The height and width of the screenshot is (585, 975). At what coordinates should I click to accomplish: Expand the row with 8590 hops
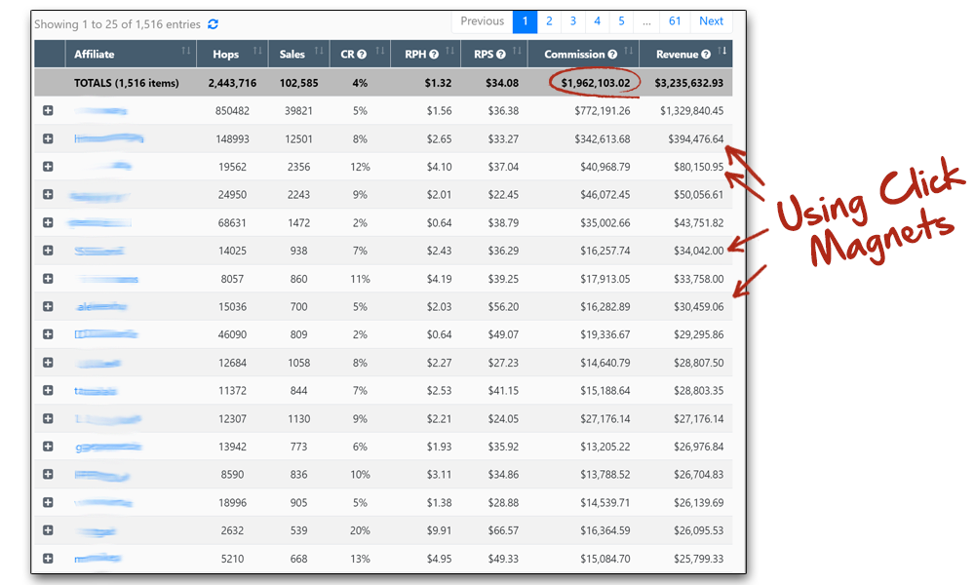click(x=48, y=475)
